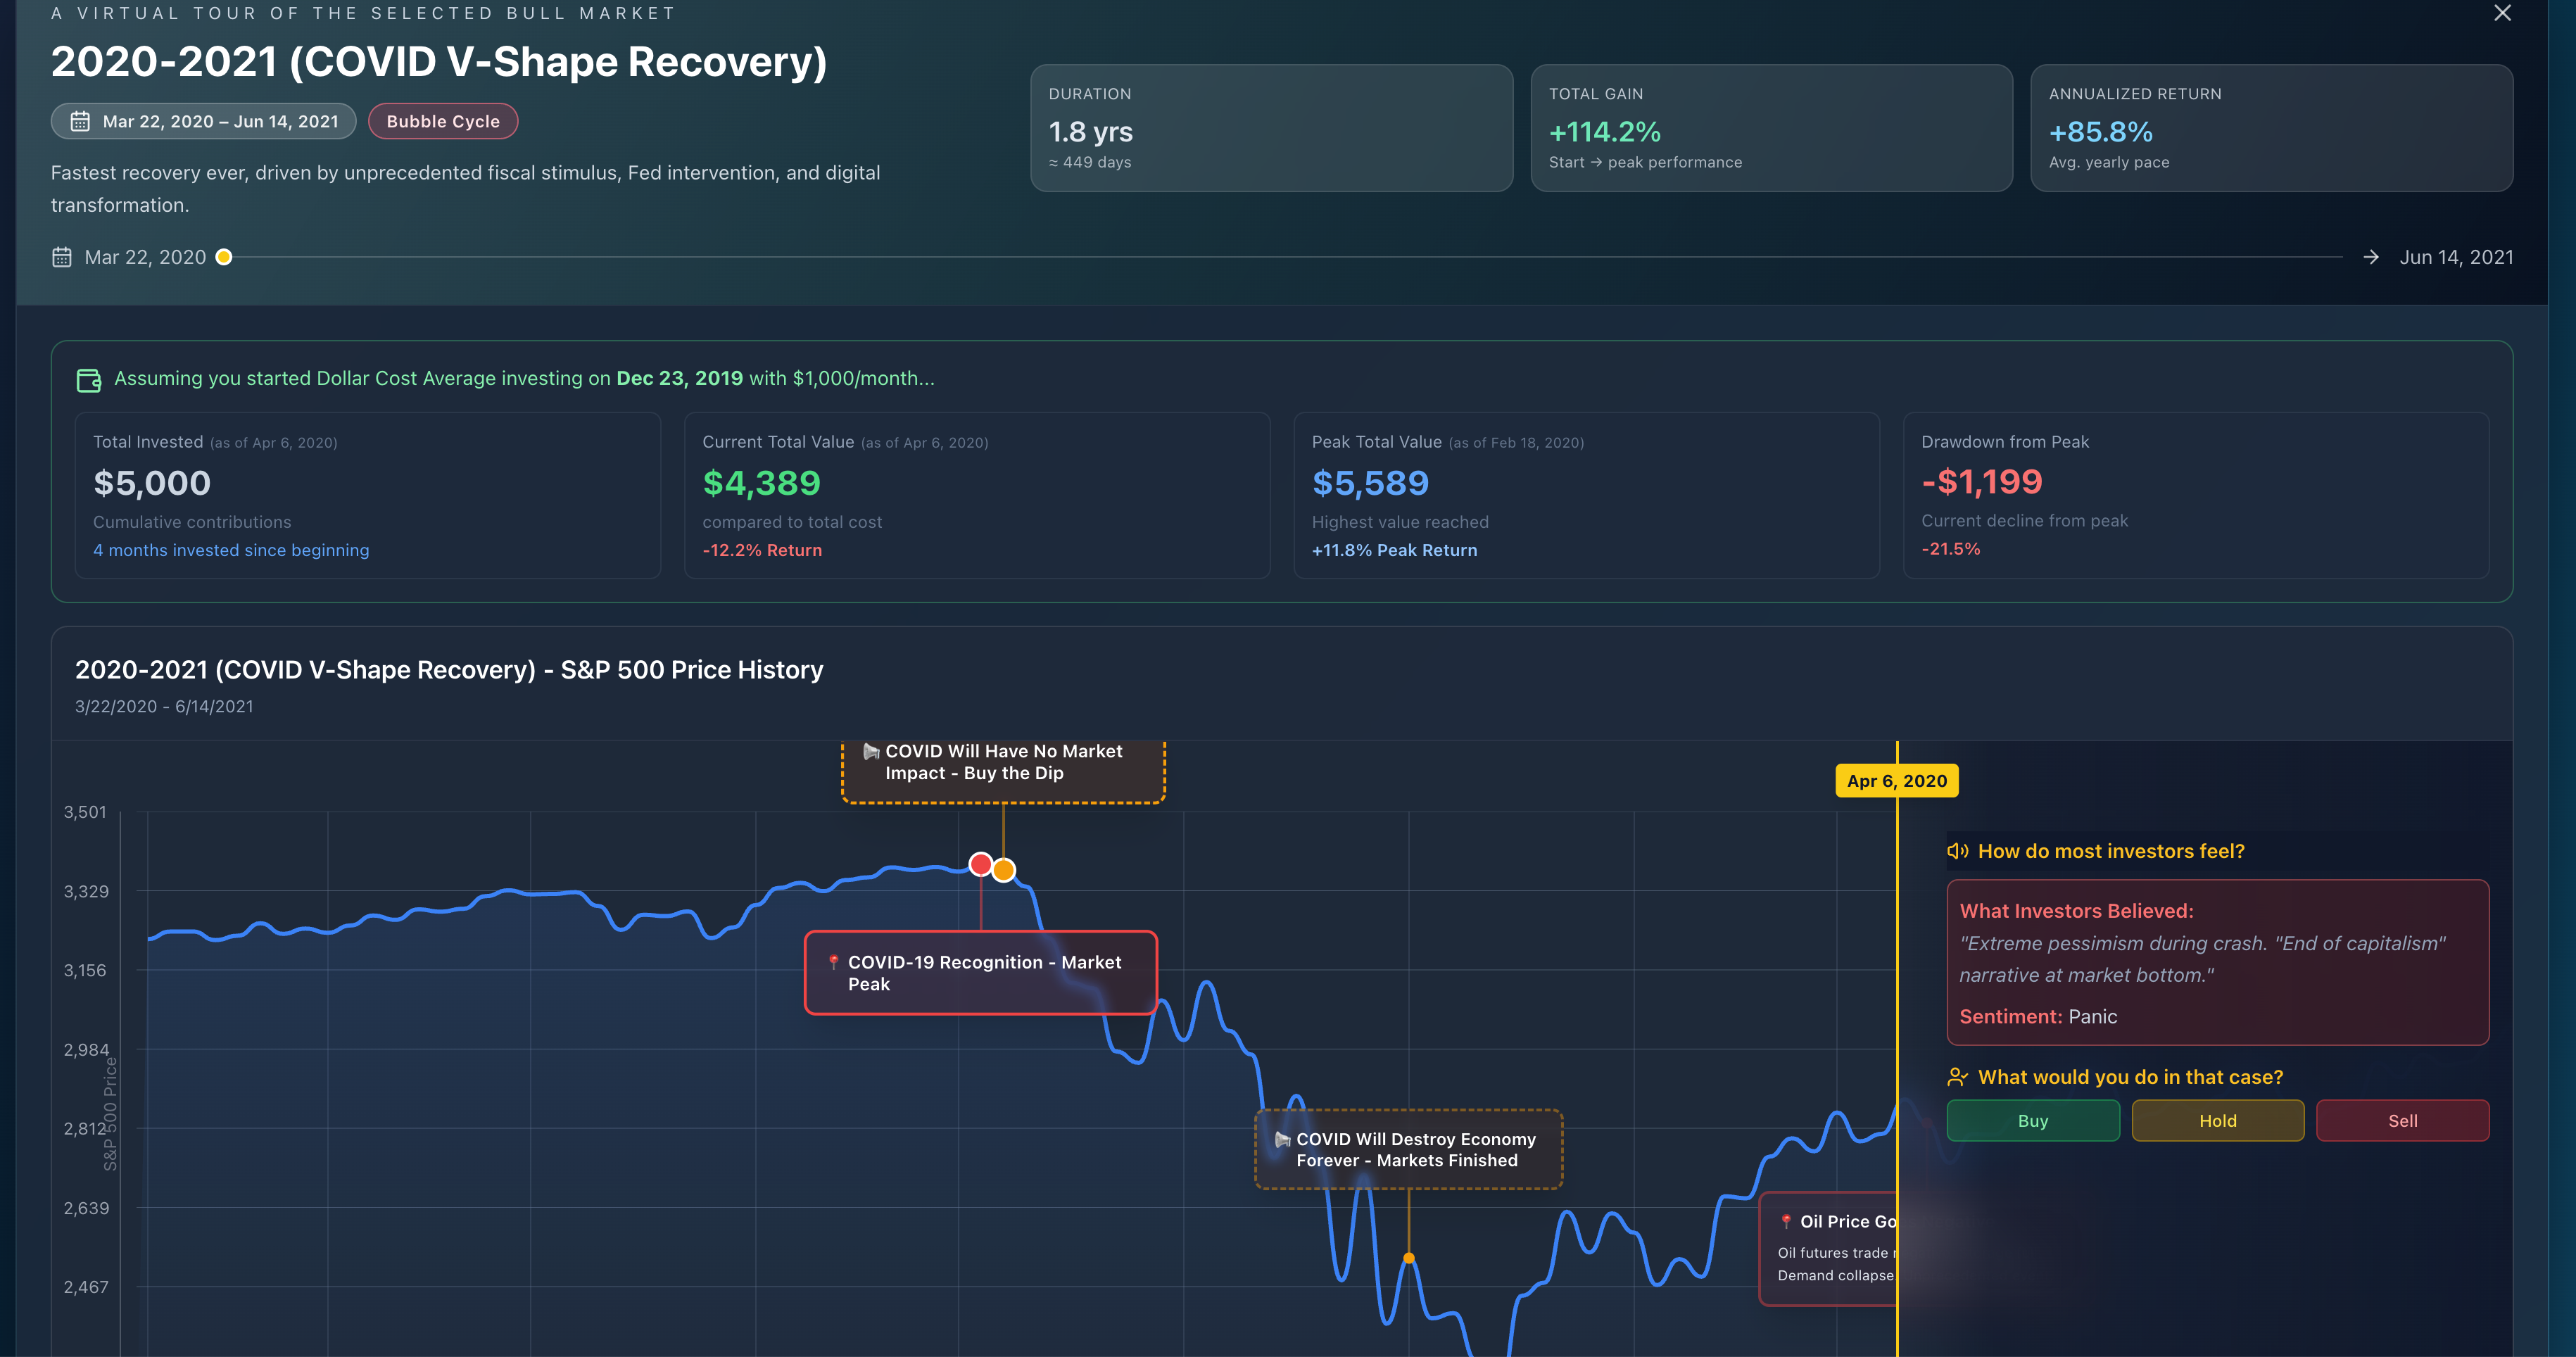The height and width of the screenshot is (1357, 2576).
Task: Click the arrow icon before Jun 14, 2021
Action: 2371,257
